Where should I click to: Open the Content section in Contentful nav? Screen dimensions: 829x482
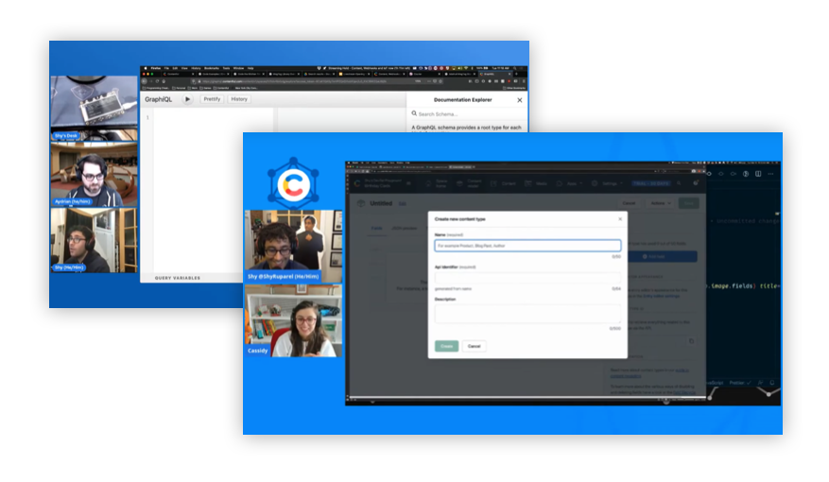coord(505,183)
